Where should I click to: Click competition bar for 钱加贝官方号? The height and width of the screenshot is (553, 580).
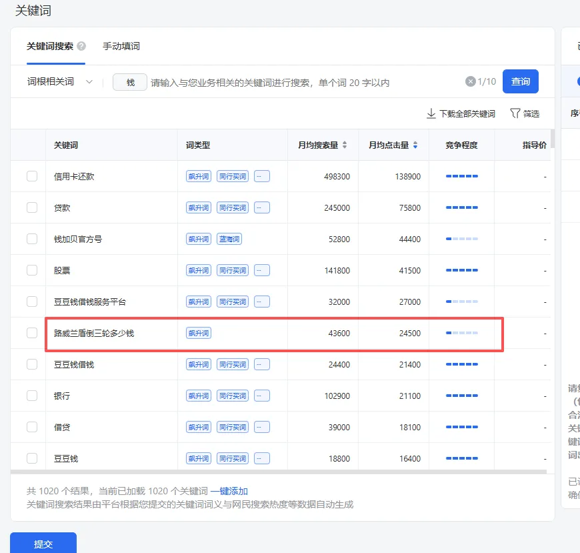(461, 239)
